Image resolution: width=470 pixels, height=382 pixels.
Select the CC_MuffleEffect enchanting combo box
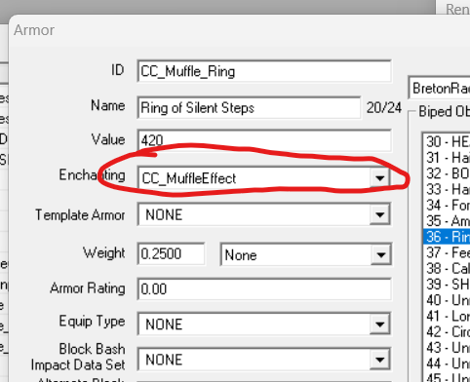[x=264, y=178]
